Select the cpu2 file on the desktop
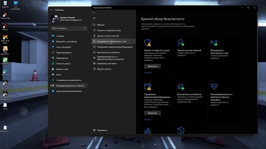The width and height of the screenshot is (266, 149). click(5, 106)
